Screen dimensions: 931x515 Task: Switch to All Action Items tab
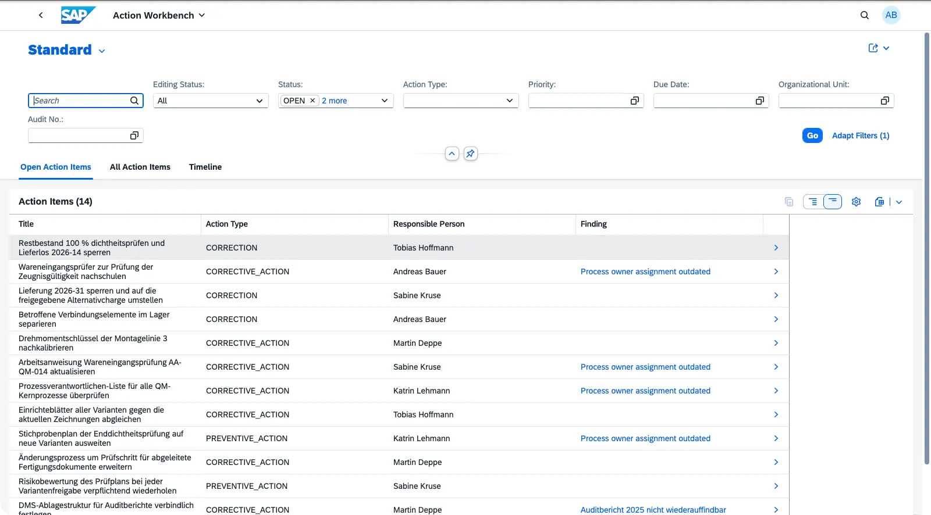click(x=140, y=167)
